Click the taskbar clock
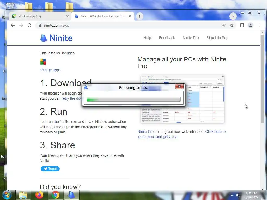Image resolution: width=267 pixels, height=200 pixels. point(252,195)
